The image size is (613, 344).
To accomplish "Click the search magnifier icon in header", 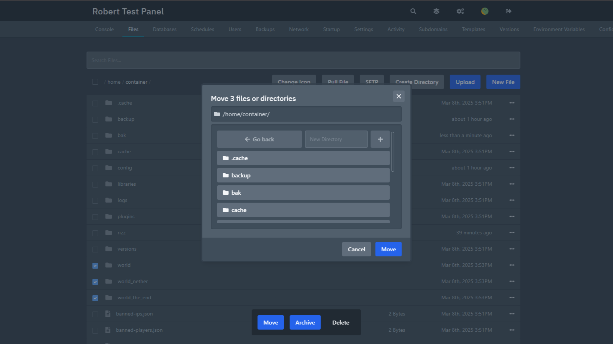I will coord(413,11).
